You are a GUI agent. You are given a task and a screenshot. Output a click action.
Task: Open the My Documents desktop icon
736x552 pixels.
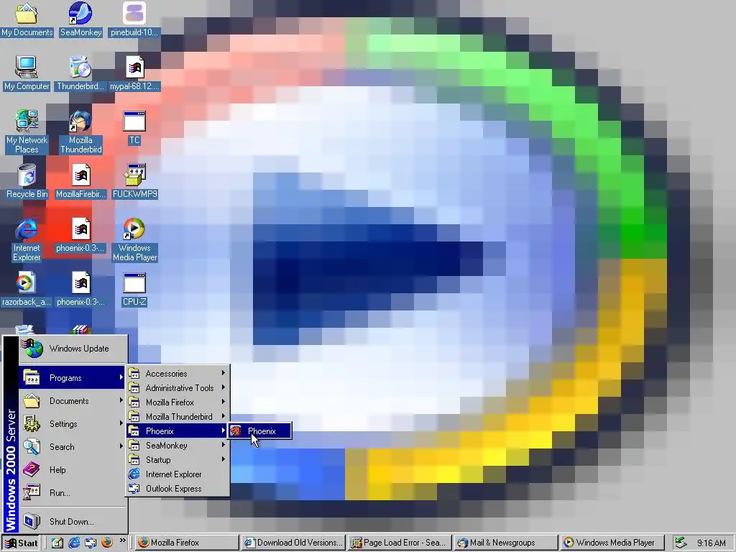coord(27,19)
